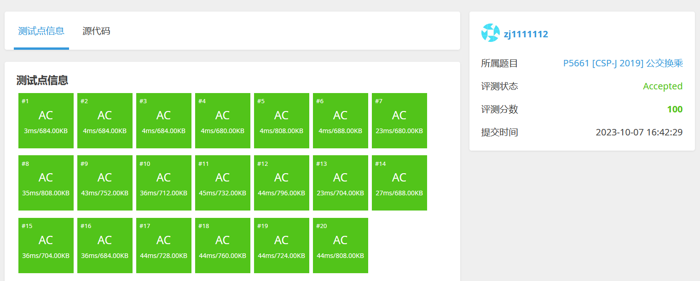Click the 测试点信息 section heading
Image resolution: width=700 pixels, height=281 pixels.
[x=42, y=80]
